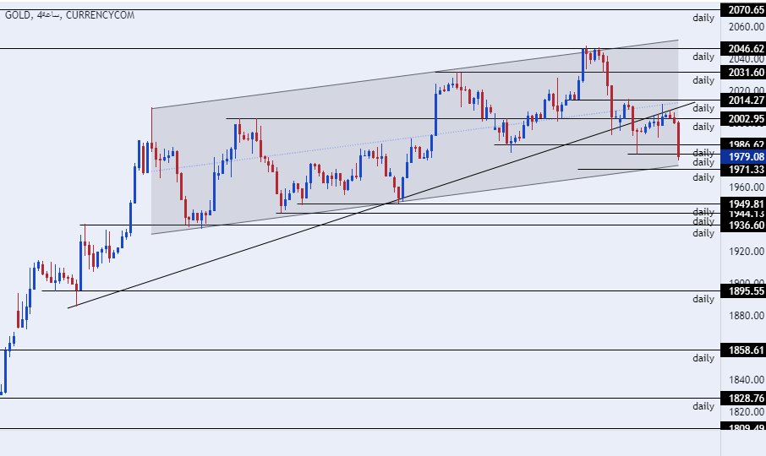Click the CURRENCYCOM exchange label

pyautogui.click(x=101, y=16)
